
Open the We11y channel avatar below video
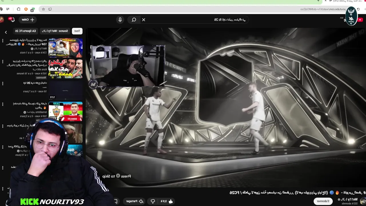[x=363, y=201]
